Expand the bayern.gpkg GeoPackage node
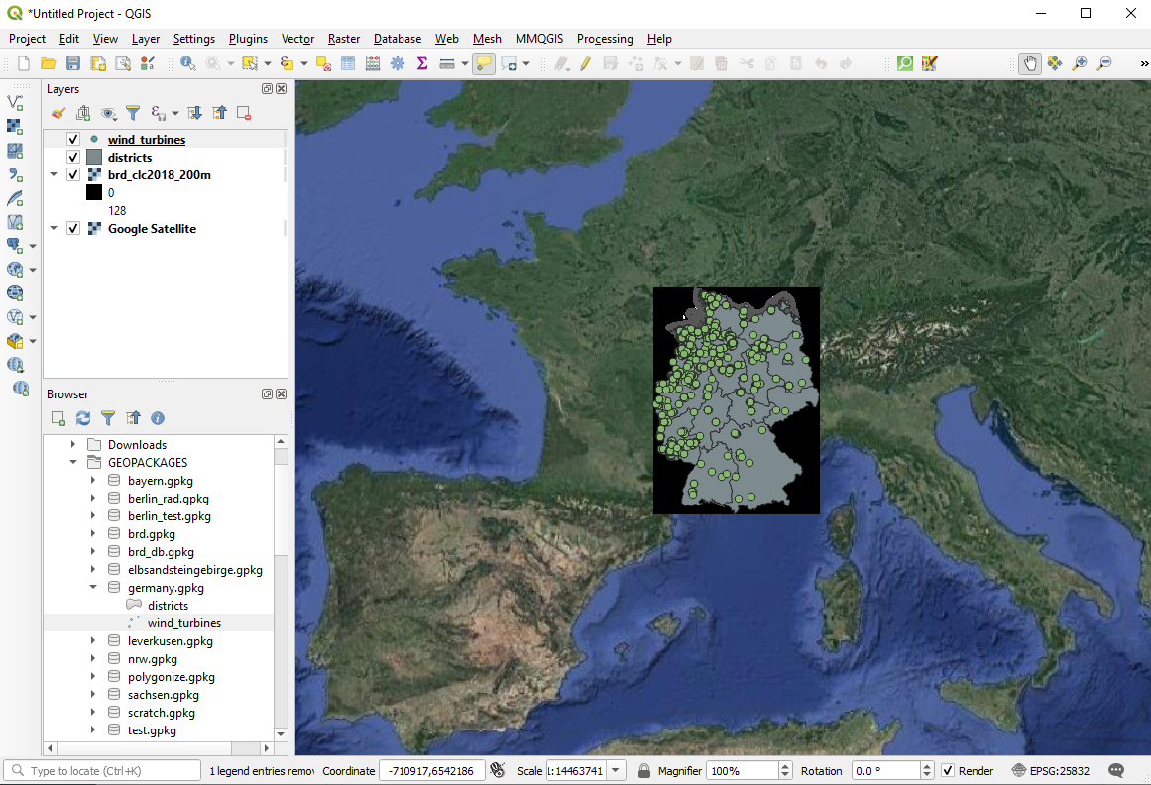The image size is (1151, 785). [92, 480]
